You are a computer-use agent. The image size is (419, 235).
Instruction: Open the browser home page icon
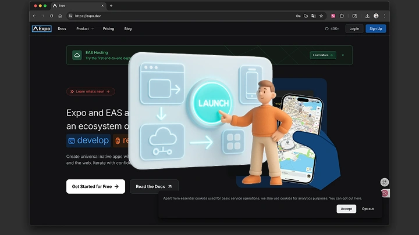60,16
